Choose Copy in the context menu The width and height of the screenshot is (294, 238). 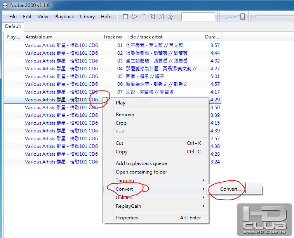pyautogui.click(x=156, y=152)
